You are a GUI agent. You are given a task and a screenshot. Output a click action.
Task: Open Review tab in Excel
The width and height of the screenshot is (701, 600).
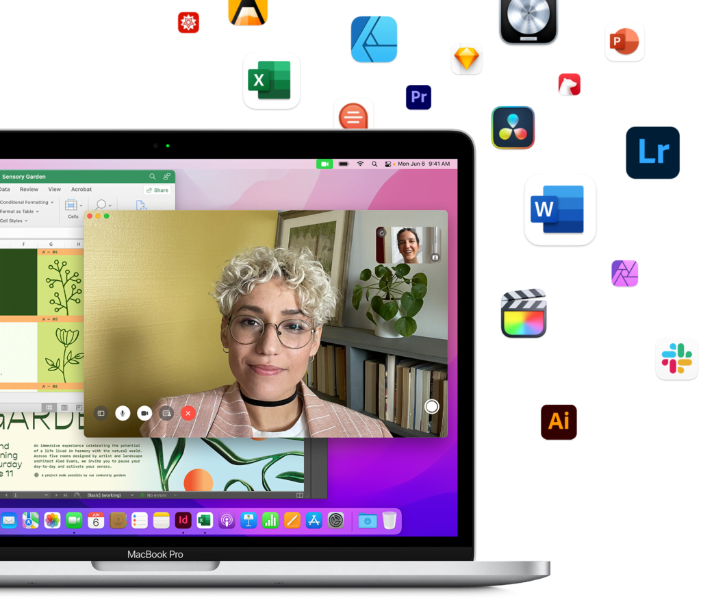(x=29, y=189)
